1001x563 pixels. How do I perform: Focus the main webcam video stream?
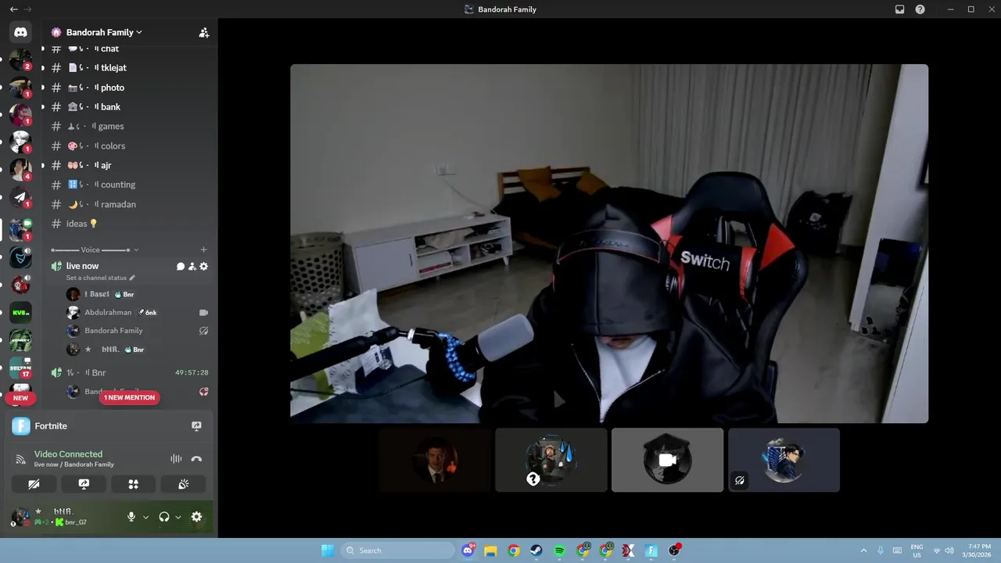click(609, 243)
